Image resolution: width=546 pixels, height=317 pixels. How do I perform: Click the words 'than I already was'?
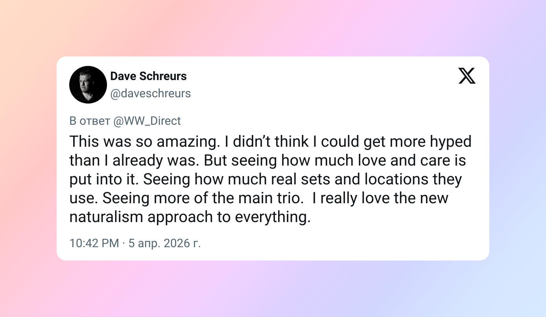click(x=133, y=160)
